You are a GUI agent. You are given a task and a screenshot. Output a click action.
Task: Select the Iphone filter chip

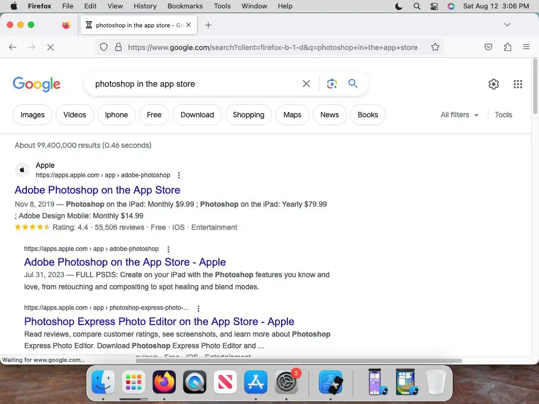click(x=116, y=115)
